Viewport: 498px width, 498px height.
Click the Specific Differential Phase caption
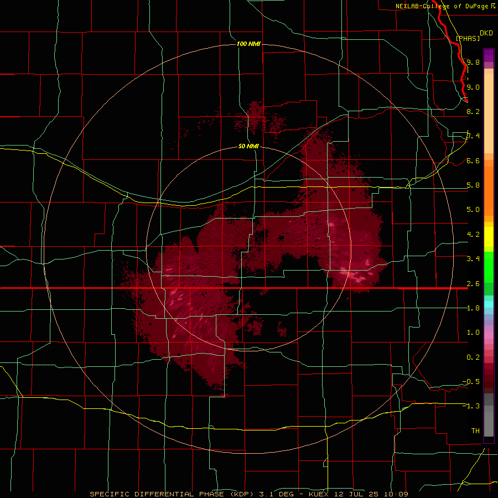pyautogui.click(x=248, y=494)
